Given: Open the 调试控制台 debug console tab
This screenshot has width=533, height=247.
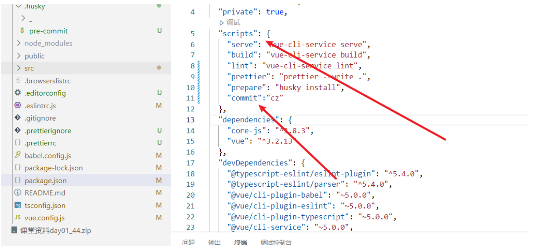Looking at the screenshot, I should 276,243.
